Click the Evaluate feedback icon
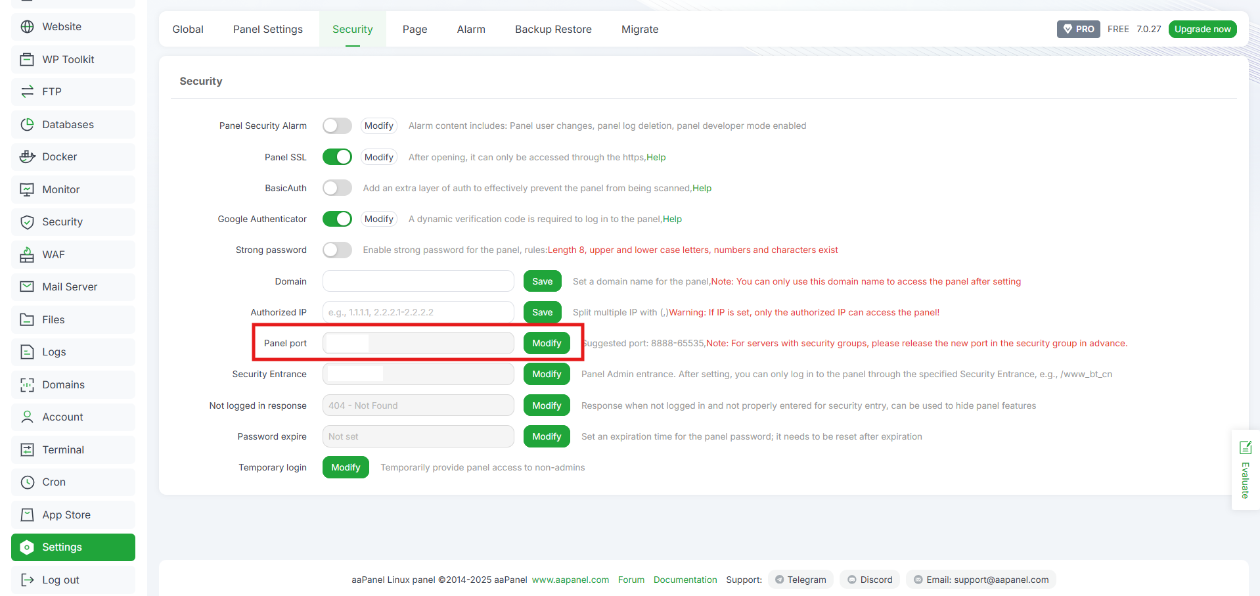This screenshot has height=596, width=1260. (1245, 447)
